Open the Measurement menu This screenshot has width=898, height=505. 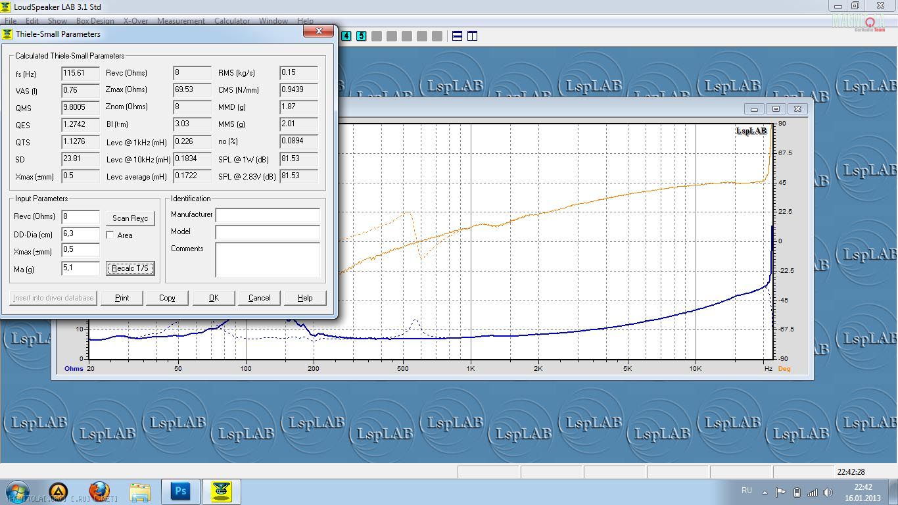[x=181, y=21]
